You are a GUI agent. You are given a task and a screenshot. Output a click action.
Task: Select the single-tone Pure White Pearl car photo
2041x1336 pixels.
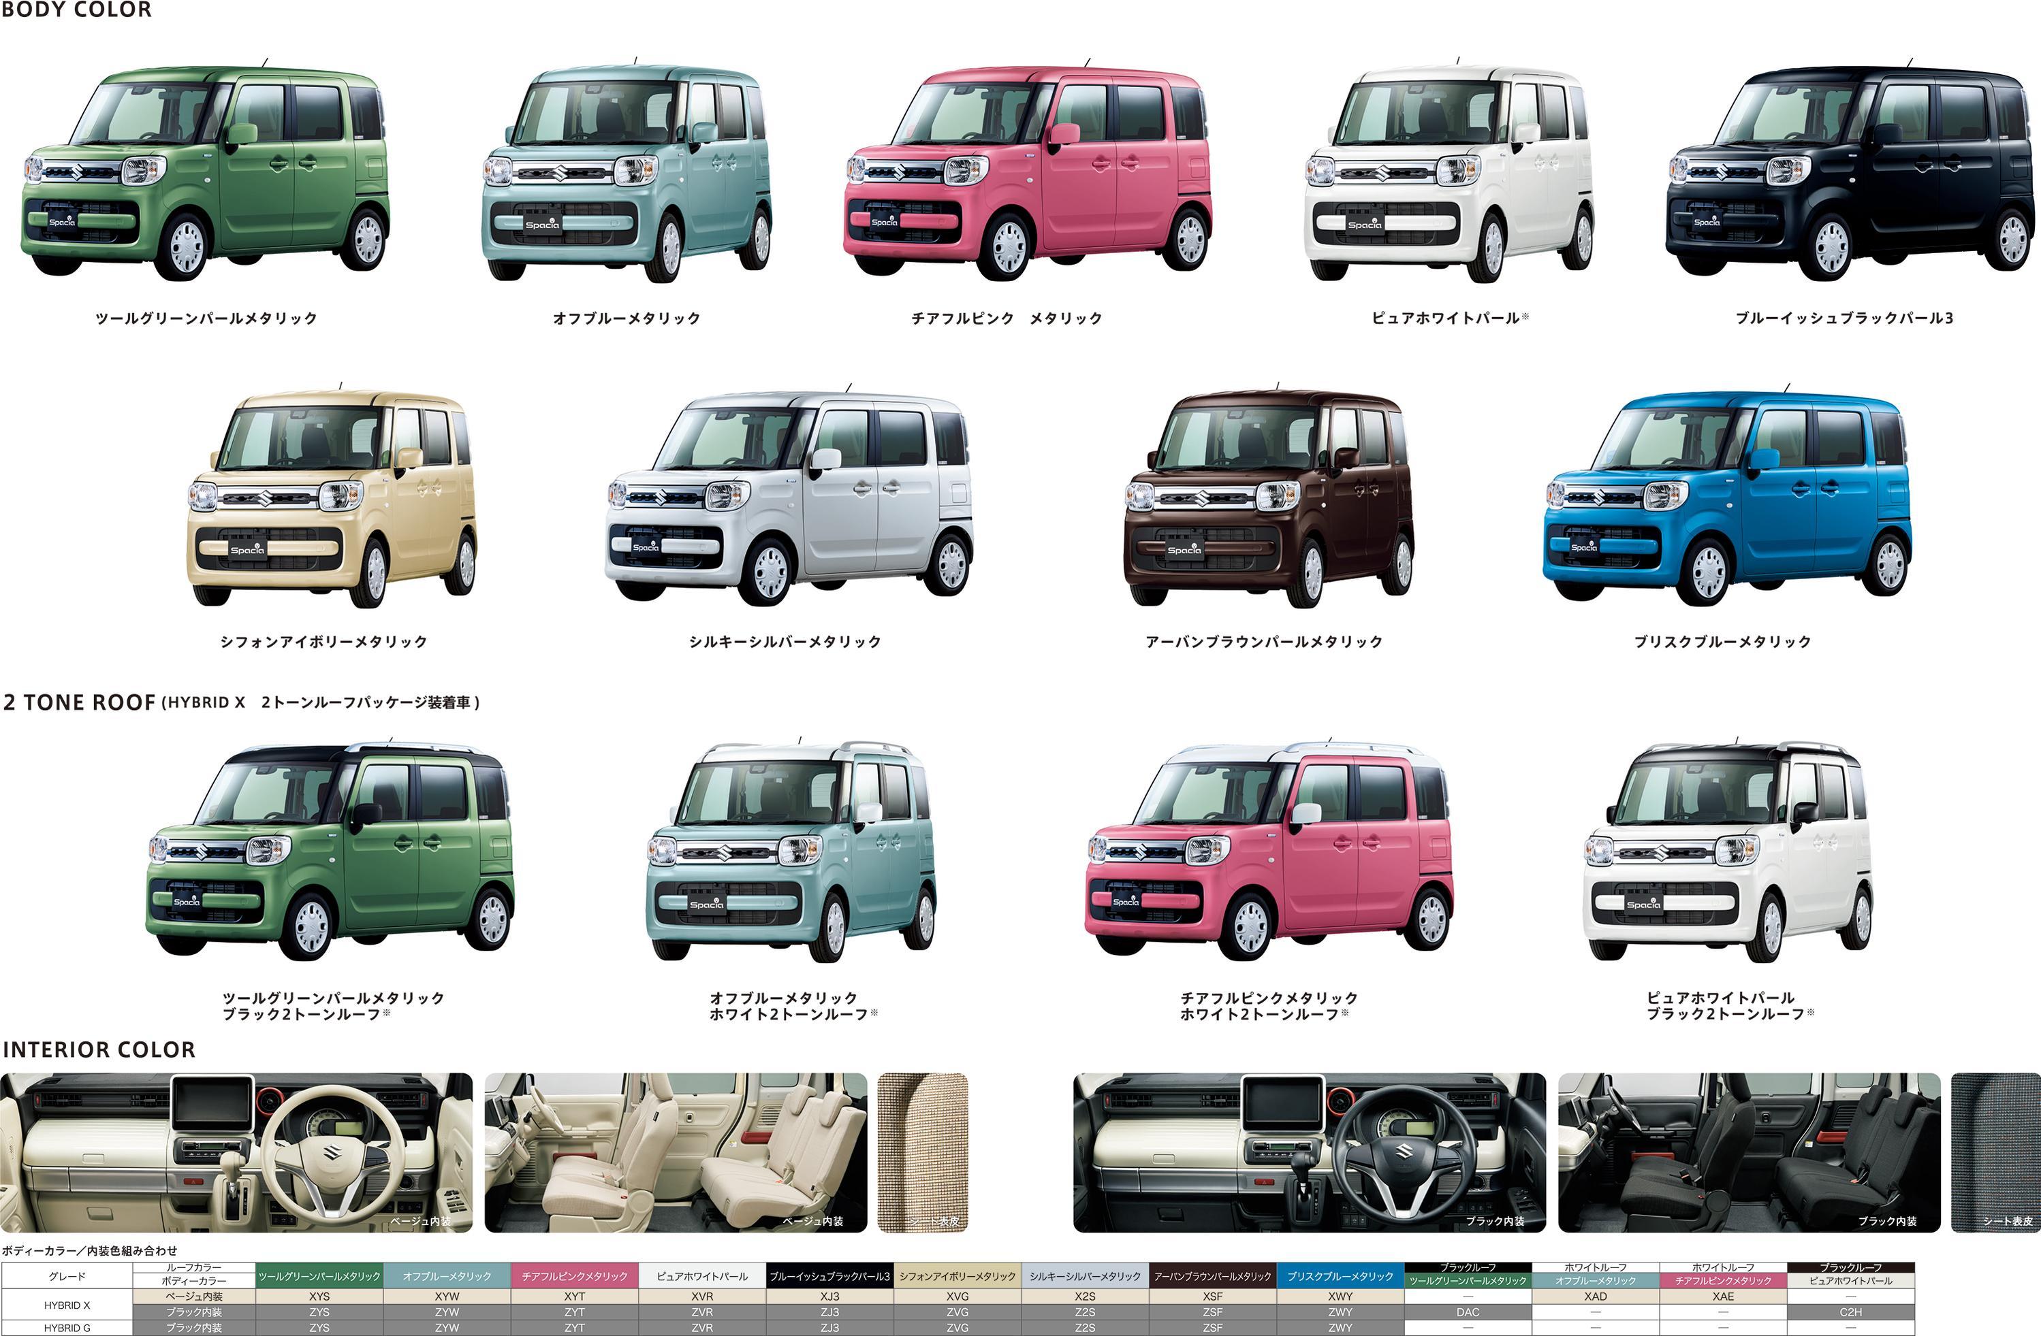[1449, 172]
